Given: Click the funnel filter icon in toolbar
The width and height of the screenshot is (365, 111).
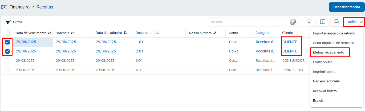Looking at the screenshot, I should [309, 22].
